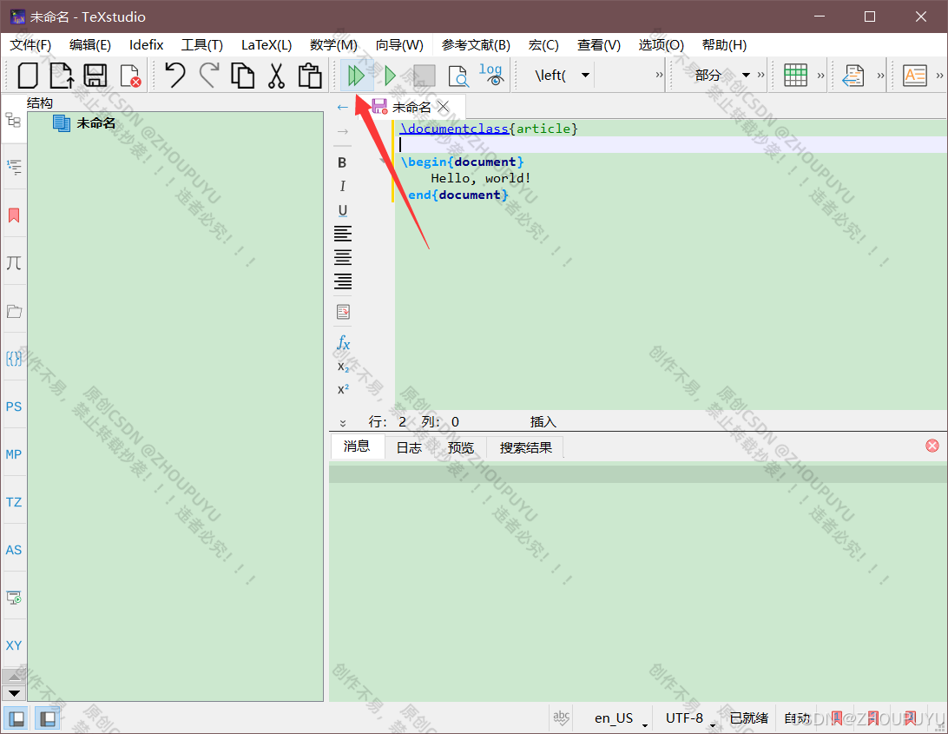
Task: Expand the overflow chevron after the 部分 dropdown
Action: (x=760, y=76)
